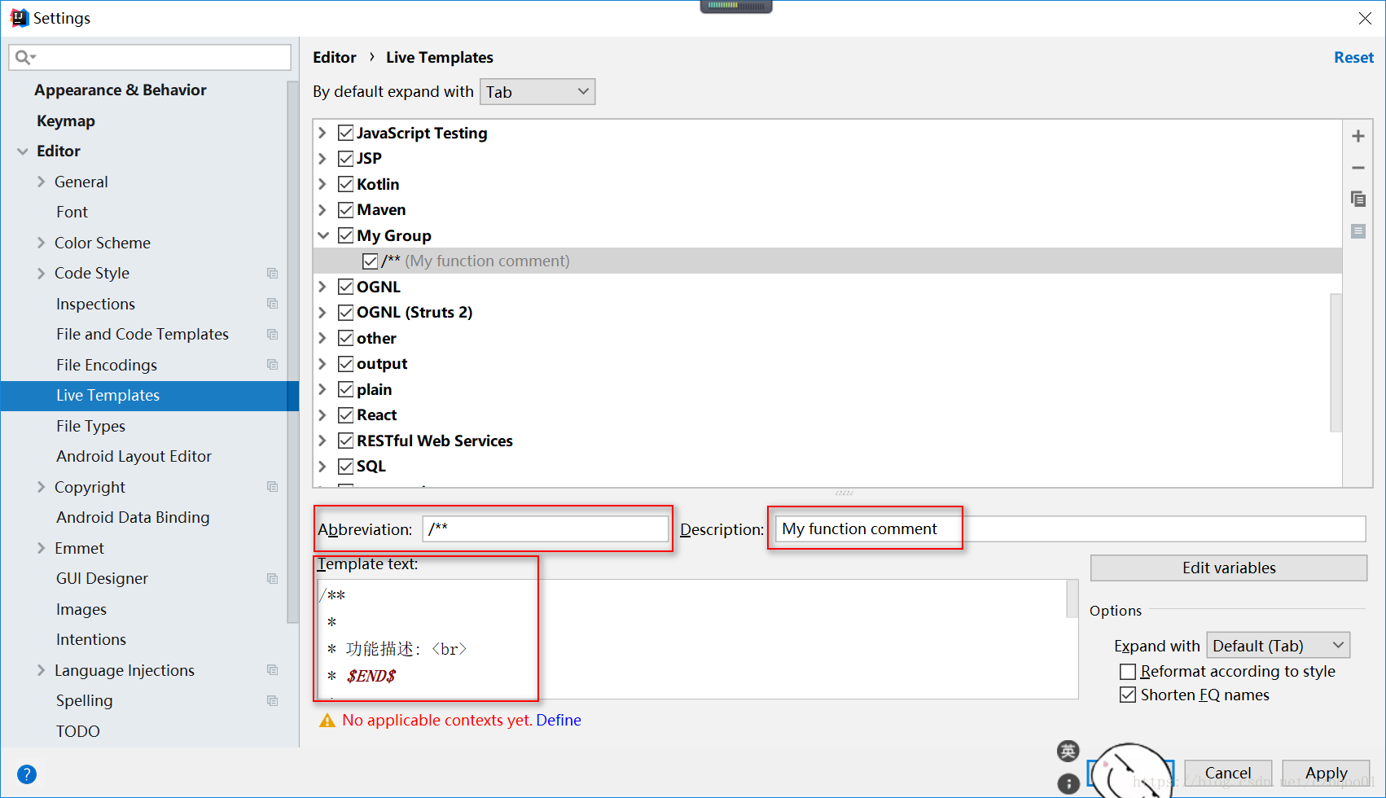This screenshot has height=798, width=1386.
Task: Select Font under Editor
Action: tap(72, 213)
